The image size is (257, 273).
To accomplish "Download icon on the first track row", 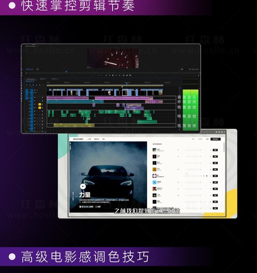I will click(210, 150).
